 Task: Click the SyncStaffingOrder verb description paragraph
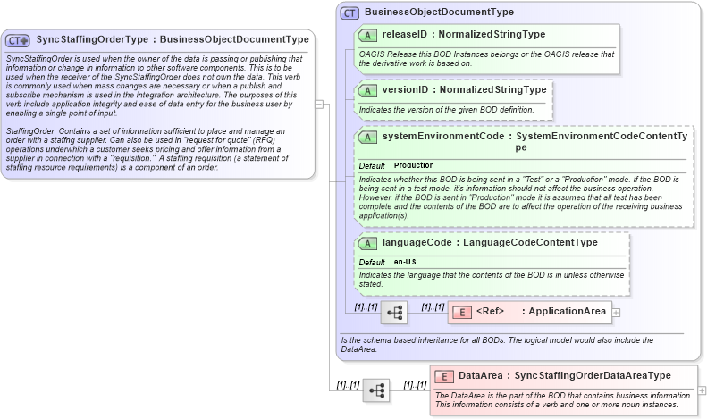coord(154,86)
